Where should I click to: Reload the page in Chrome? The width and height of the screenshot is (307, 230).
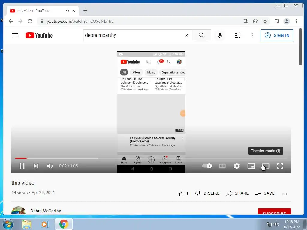pyautogui.click(x=30, y=21)
